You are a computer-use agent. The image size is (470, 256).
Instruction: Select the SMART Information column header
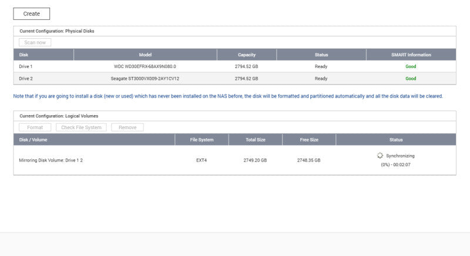tap(411, 55)
